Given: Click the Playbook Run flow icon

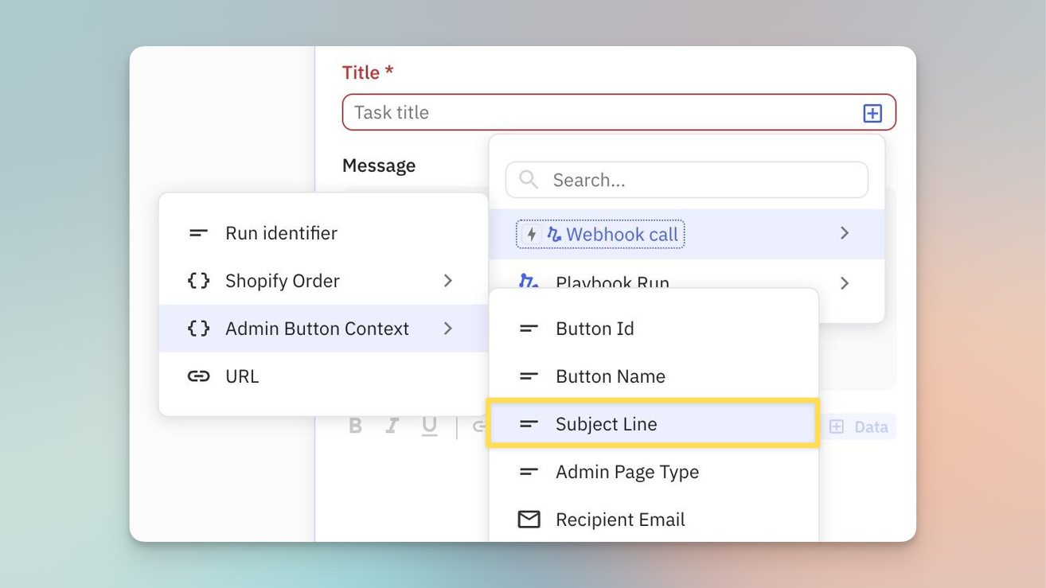Looking at the screenshot, I should (x=529, y=281).
